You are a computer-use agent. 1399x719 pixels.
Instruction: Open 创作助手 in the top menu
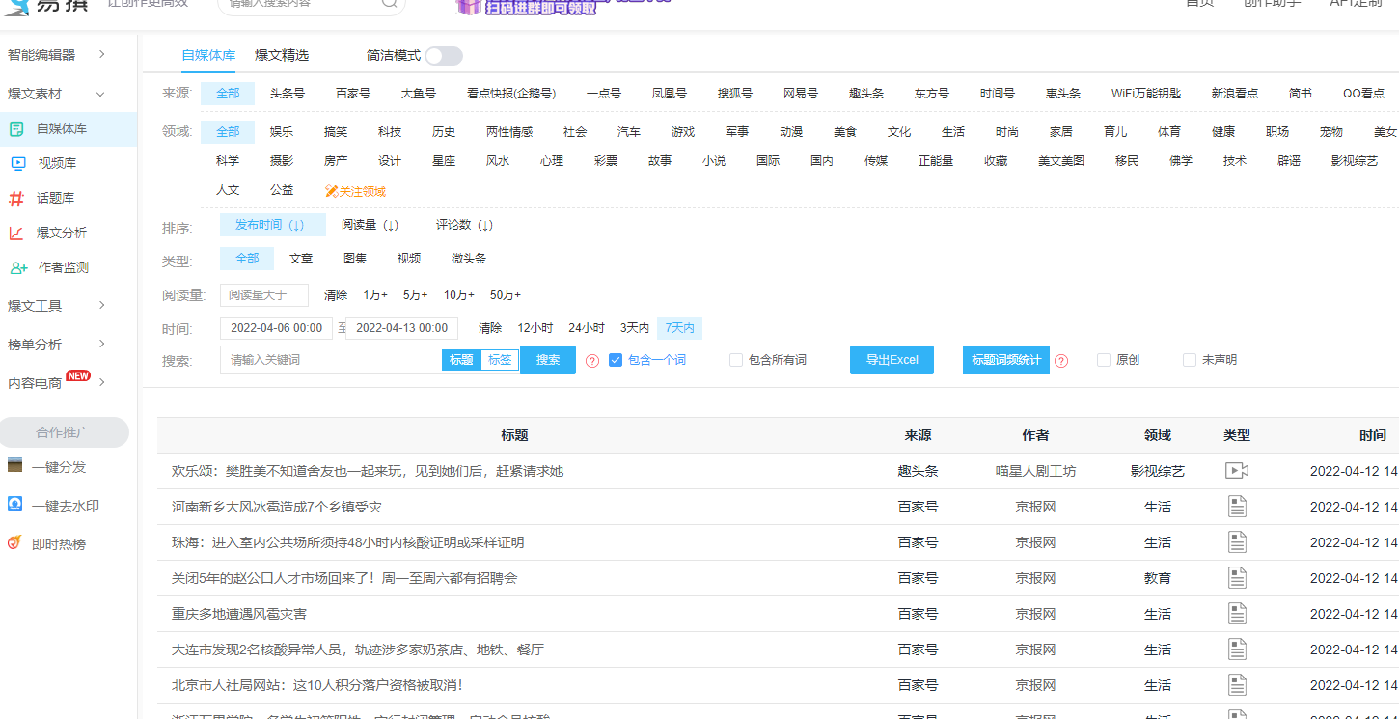click(x=1272, y=5)
